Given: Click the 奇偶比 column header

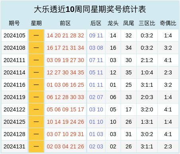Looking at the screenshot, I should (168, 23).
